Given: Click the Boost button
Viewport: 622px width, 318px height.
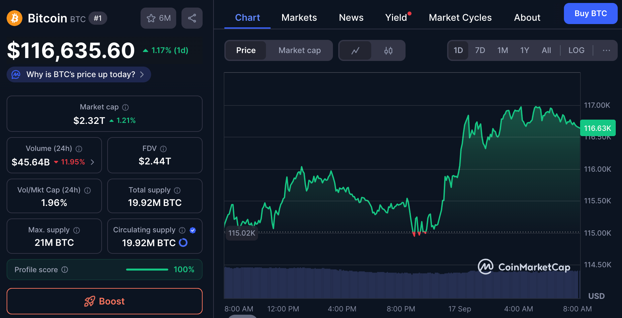Looking at the screenshot, I should 104,301.
